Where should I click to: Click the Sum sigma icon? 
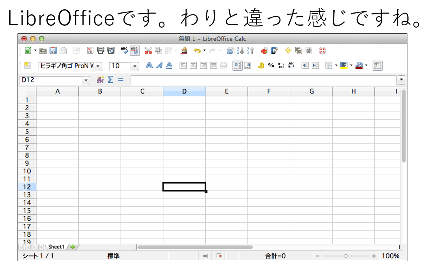(110, 80)
